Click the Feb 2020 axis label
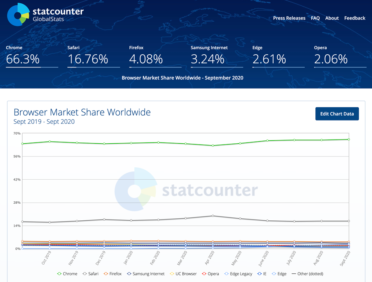The image size is (372, 282). click(x=155, y=258)
